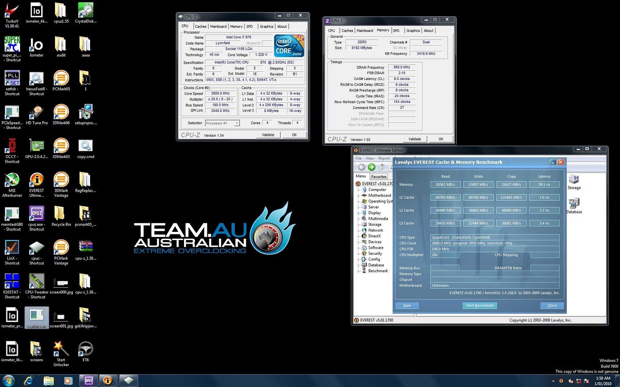Launch 3DMark Vantage icon
Viewport: 620px width, 387px height.
[x=61, y=185]
